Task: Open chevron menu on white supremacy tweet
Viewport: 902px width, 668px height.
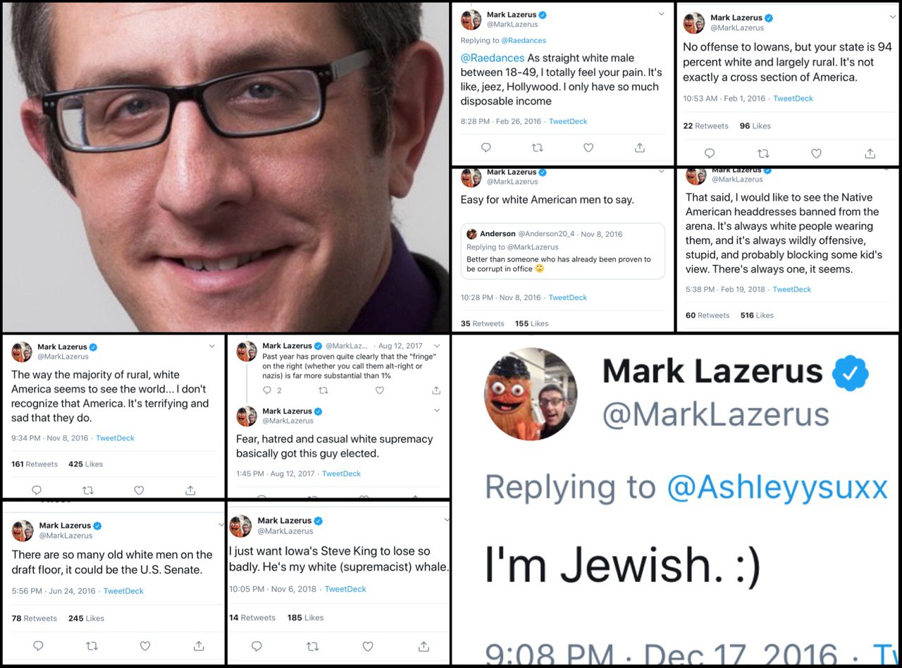Action: pos(437,411)
